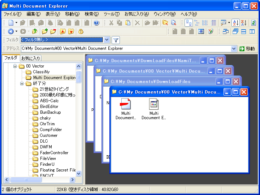Click the copy-to-folder icon with red arrow
The image size is (260, 195).
(173, 23)
